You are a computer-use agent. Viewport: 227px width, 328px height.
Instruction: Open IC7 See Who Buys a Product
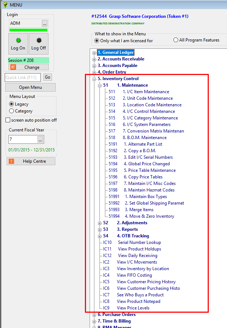(133, 295)
